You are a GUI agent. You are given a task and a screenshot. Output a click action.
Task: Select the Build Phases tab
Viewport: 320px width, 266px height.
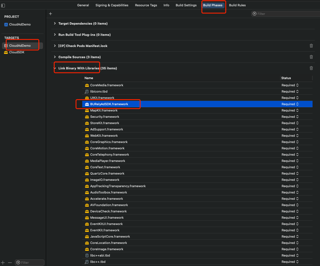tap(213, 5)
